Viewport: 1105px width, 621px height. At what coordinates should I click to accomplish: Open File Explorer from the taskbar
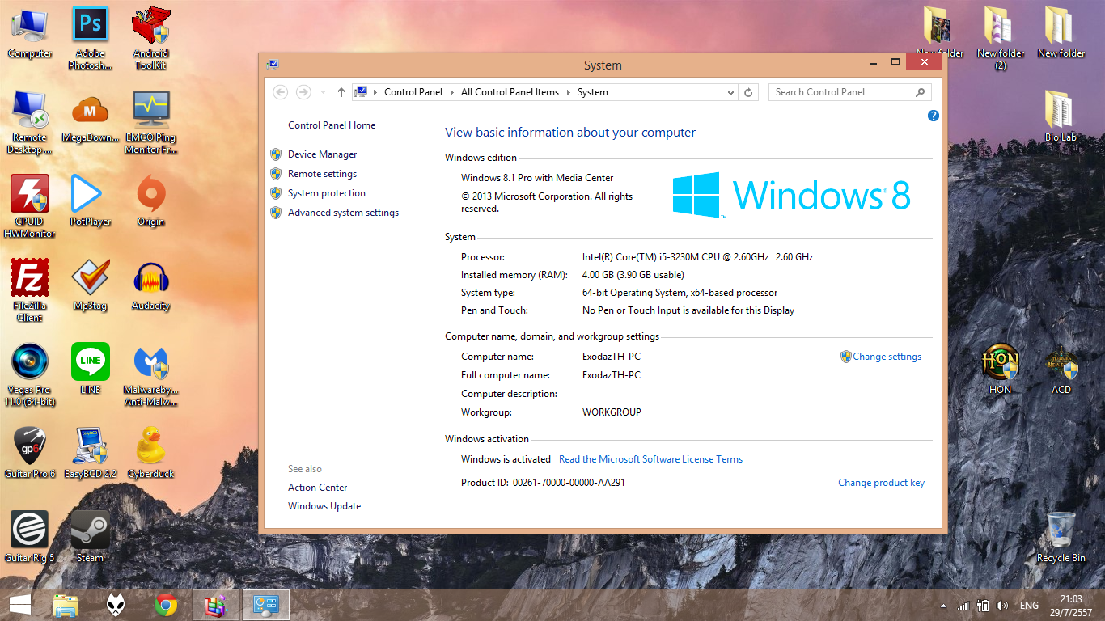tap(66, 605)
